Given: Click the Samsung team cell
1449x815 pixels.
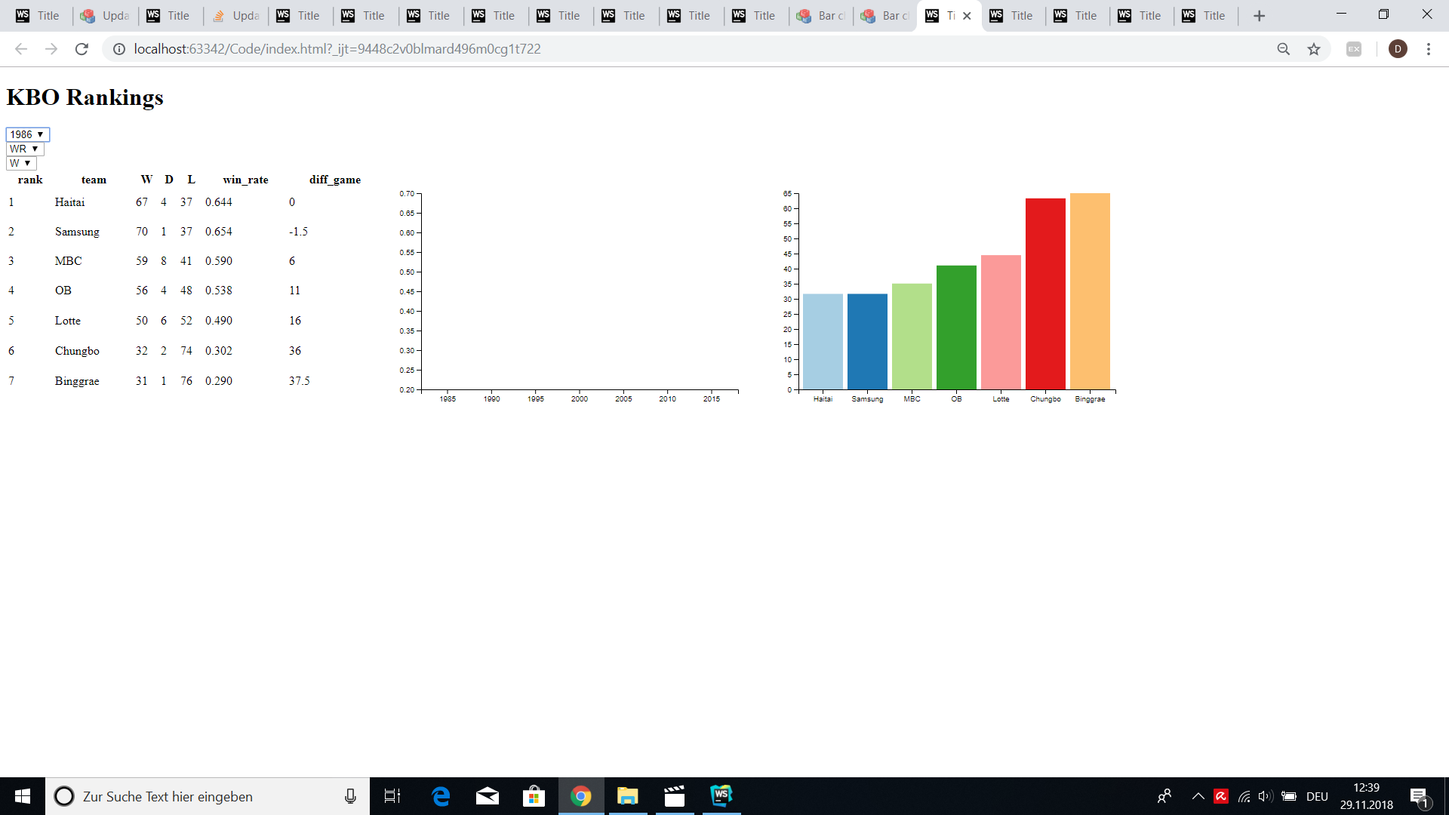Looking at the screenshot, I should tap(77, 232).
